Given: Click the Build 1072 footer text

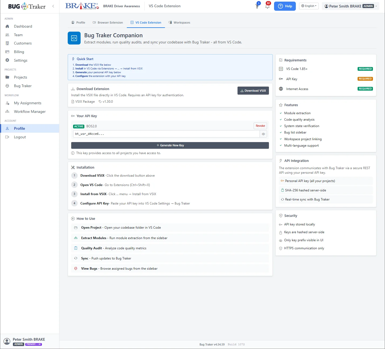Looking at the screenshot, I should (x=236, y=344).
